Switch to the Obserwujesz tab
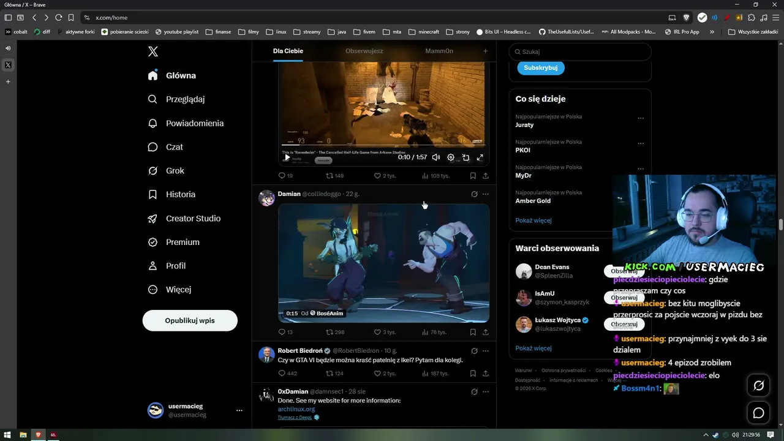The height and width of the screenshot is (441, 784). [x=364, y=51]
